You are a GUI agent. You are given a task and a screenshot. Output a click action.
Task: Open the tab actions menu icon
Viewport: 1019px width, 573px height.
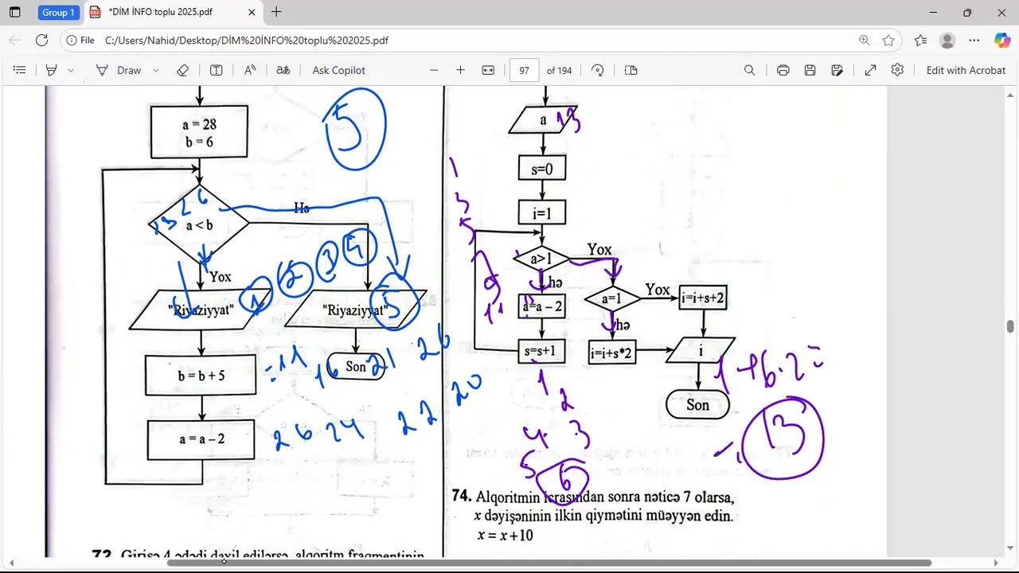click(14, 12)
